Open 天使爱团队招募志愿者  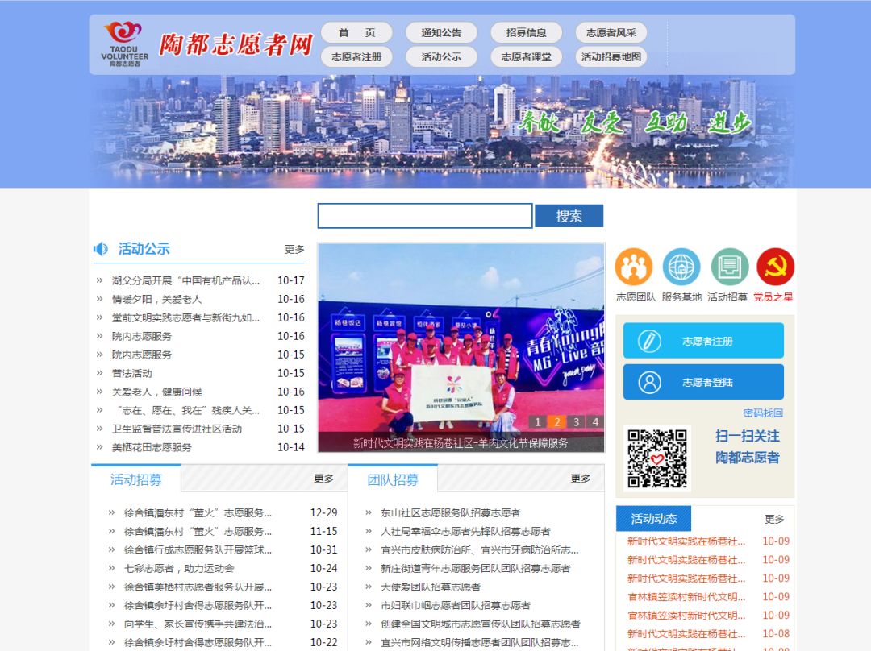[431, 587]
